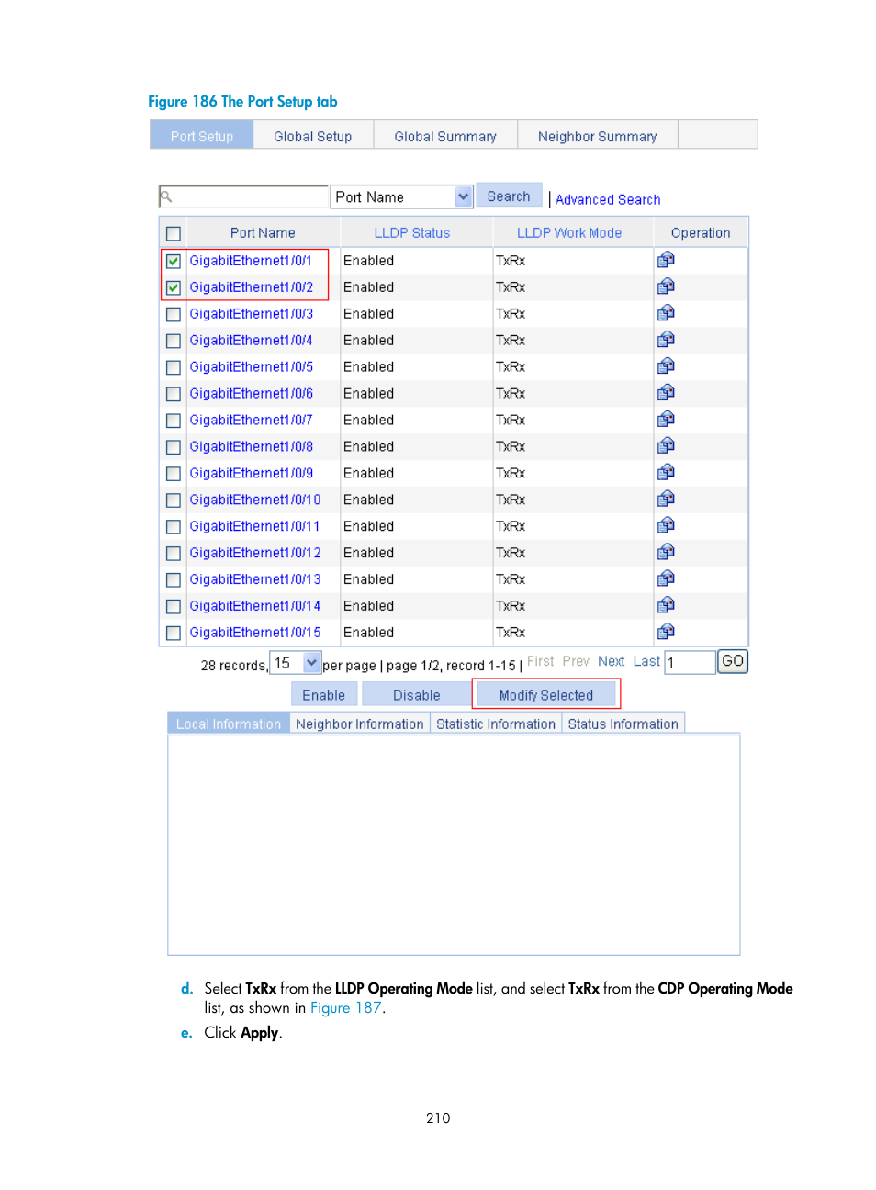Click operation icon for GigabitEthernet1/0/12 row
Screen dimensions: 876x1190
click(666, 553)
